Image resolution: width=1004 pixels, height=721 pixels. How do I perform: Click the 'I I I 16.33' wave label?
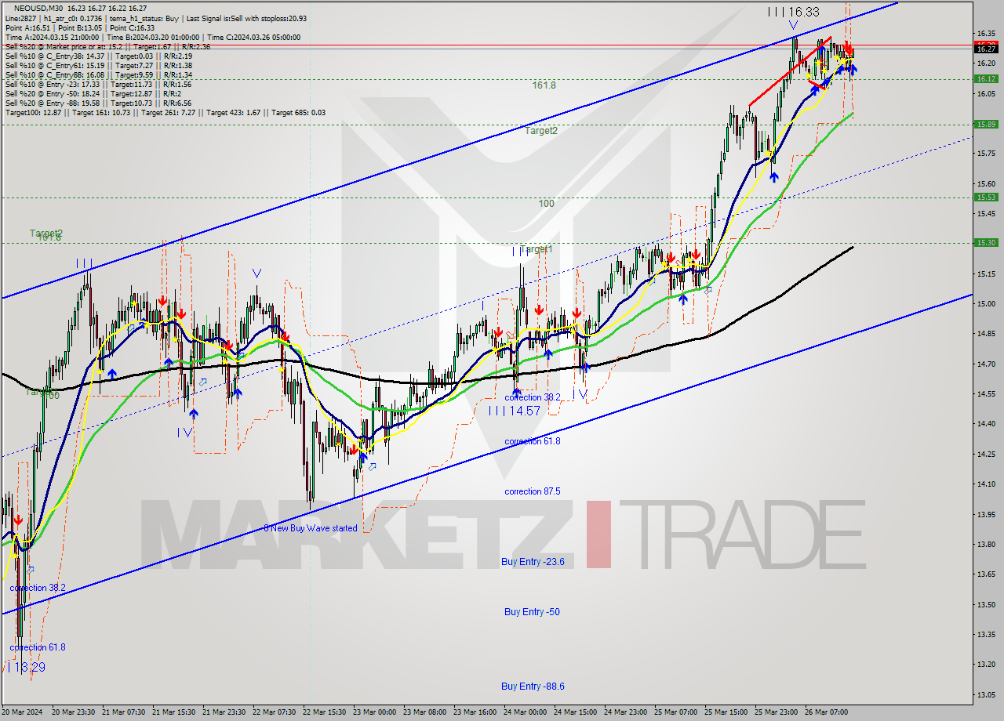pyautogui.click(x=793, y=12)
